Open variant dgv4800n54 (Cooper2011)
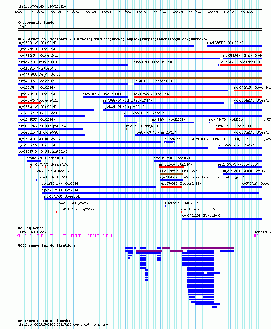The image size is (271, 329). [39, 139]
